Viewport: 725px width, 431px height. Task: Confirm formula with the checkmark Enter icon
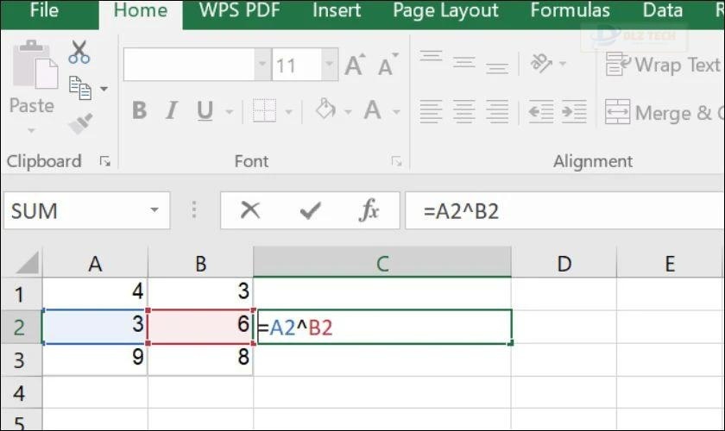pyautogui.click(x=310, y=210)
